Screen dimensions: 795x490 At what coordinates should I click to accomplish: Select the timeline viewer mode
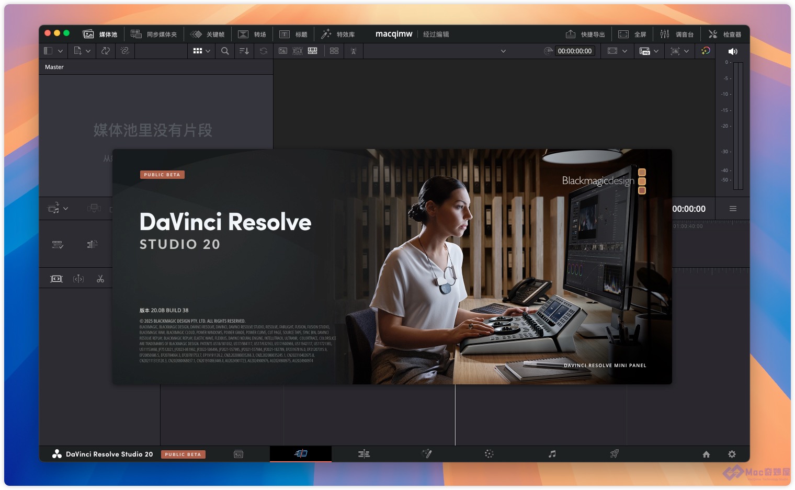[313, 51]
